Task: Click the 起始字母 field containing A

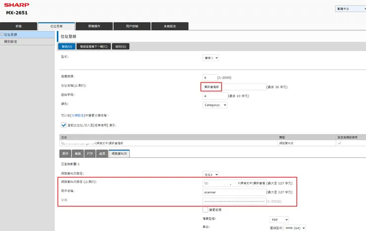Action: [x=215, y=96]
